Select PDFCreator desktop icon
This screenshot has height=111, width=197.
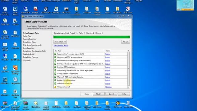pos(128,10)
